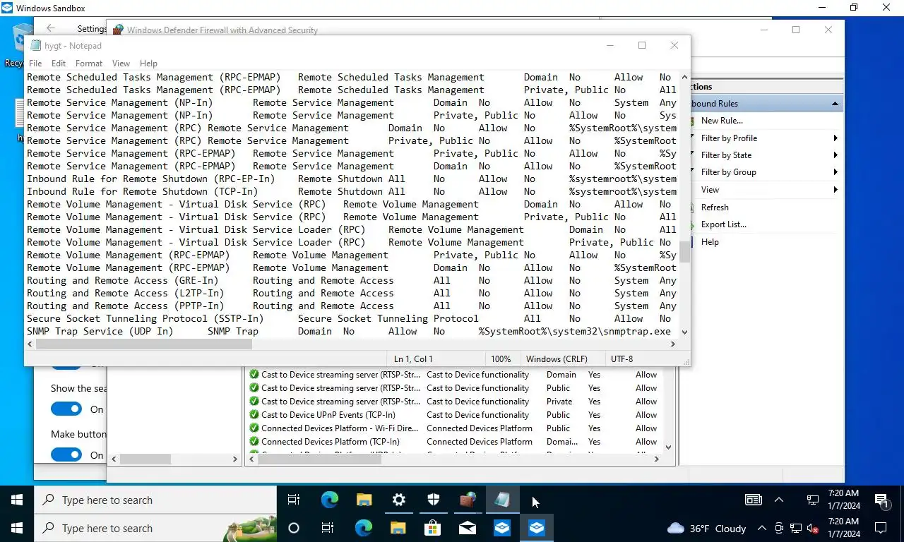Click Filter by Group action label

point(728,172)
